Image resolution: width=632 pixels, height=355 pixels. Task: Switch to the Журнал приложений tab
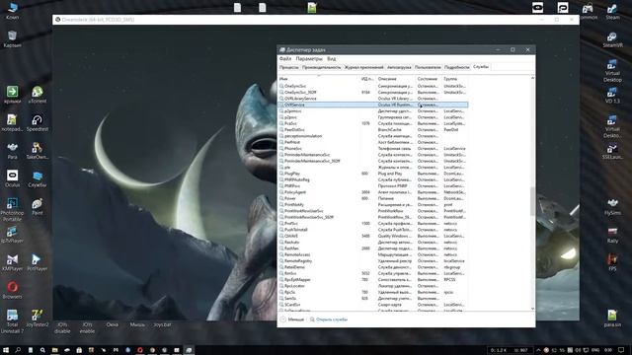[364, 67]
